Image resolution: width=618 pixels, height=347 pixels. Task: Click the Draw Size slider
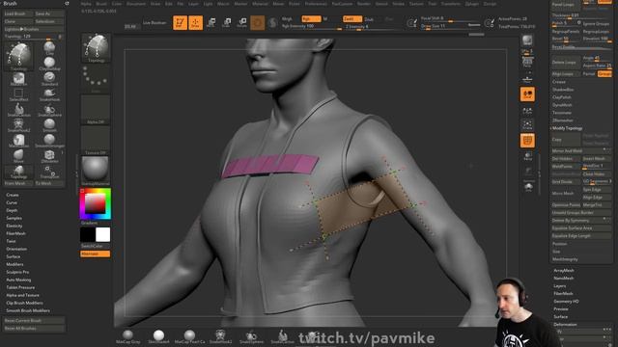[x=451, y=26]
